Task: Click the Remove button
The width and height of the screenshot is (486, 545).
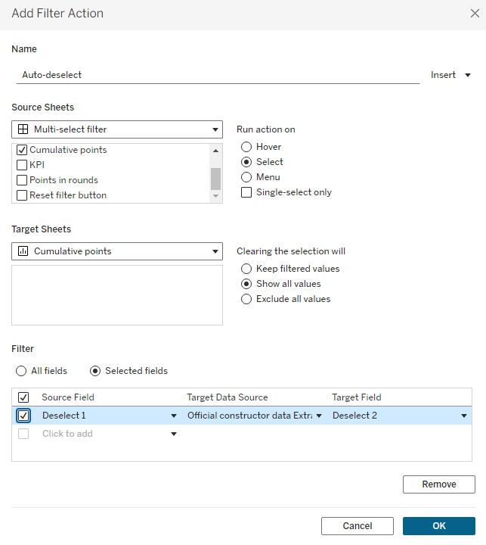Action: coord(438,484)
